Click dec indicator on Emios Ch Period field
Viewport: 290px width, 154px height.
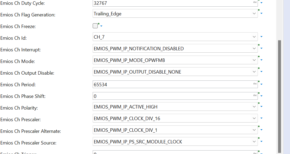click(x=255, y=83)
